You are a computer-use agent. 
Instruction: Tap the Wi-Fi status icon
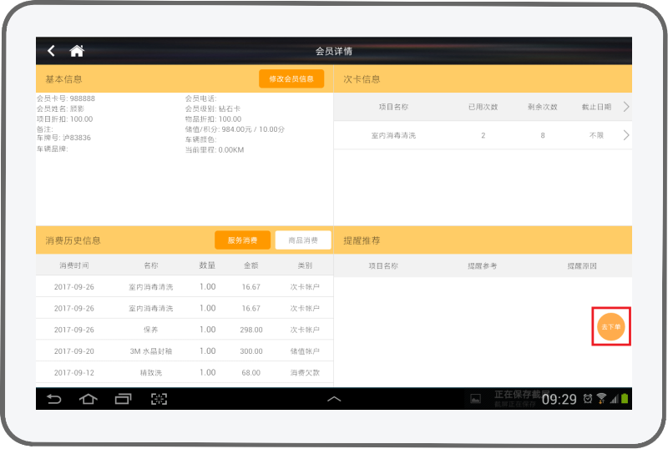coord(601,399)
